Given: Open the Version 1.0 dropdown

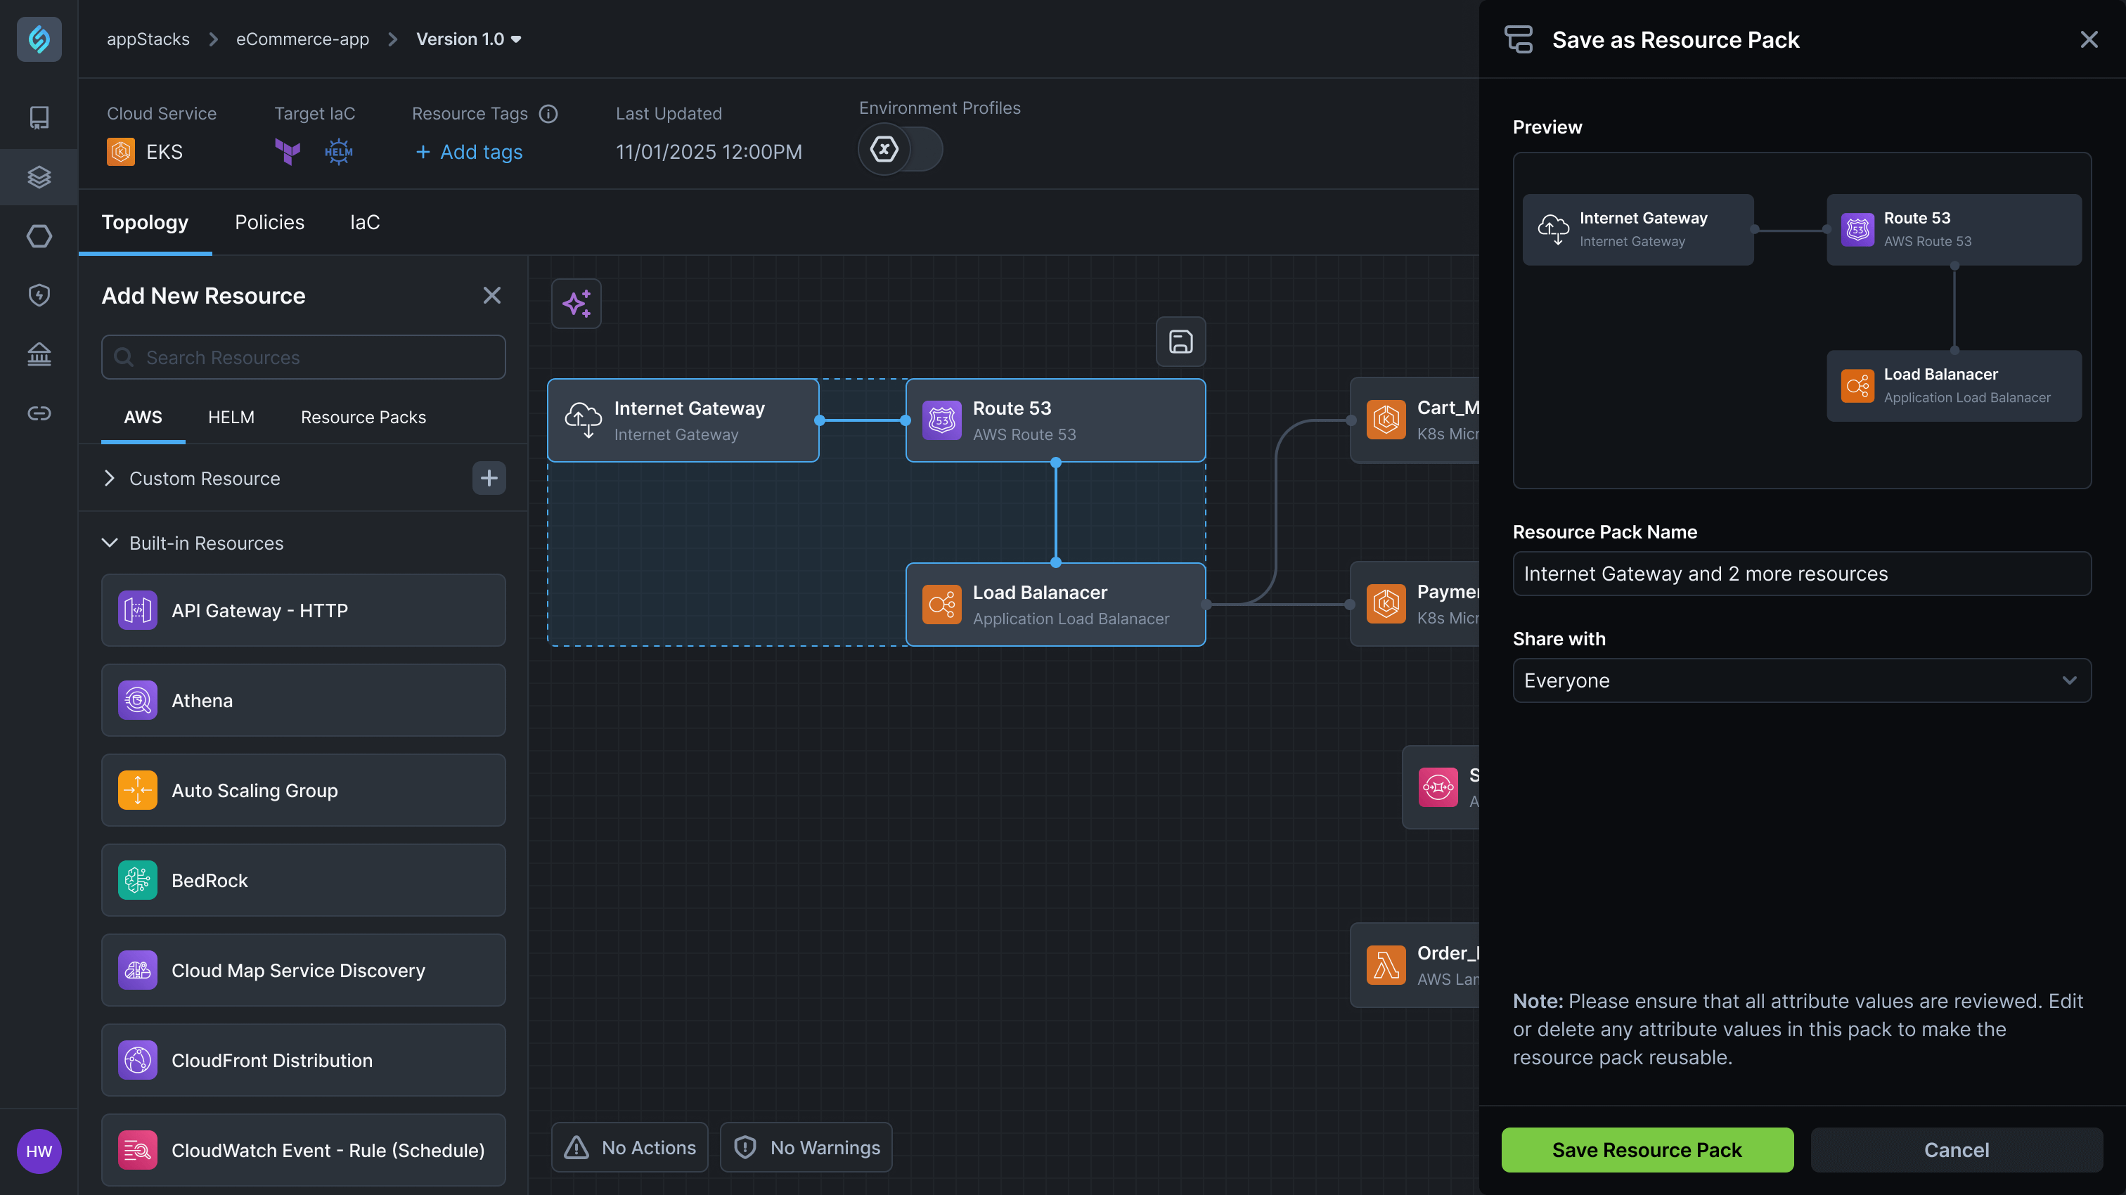Looking at the screenshot, I should point(469,39).
